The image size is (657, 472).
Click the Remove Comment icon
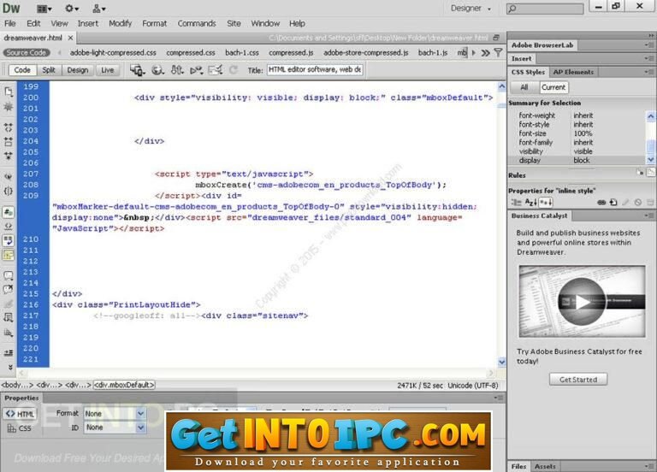pyautogui.click(x=8, y=289)
